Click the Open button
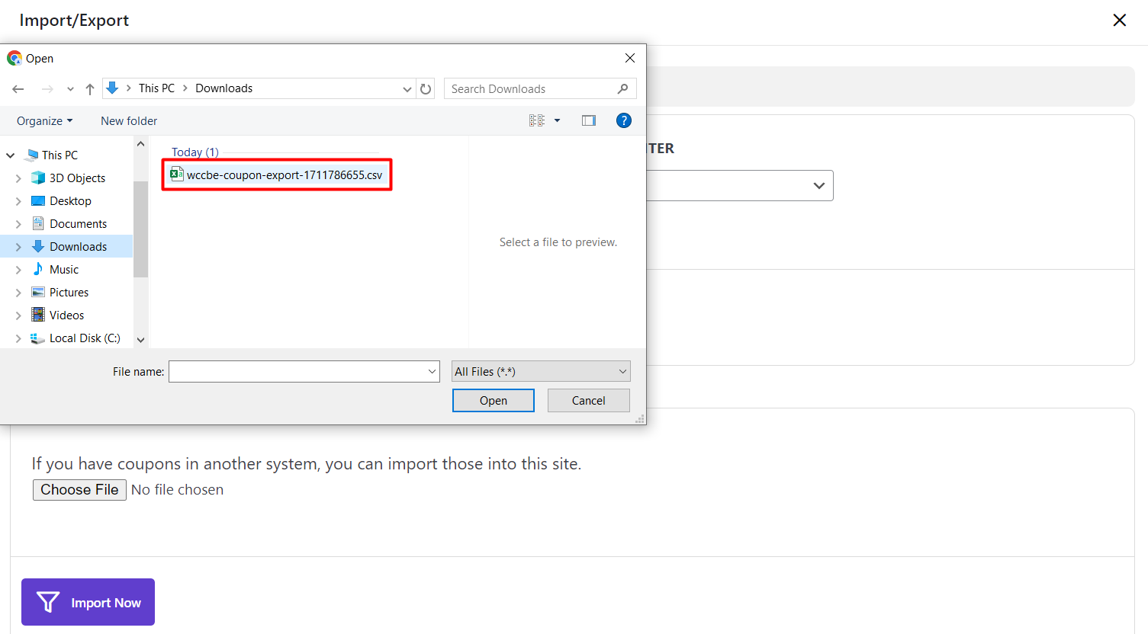1148x634 pixels. tap(493, 401)
